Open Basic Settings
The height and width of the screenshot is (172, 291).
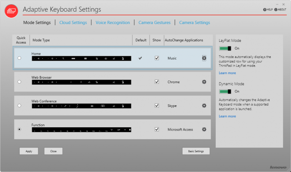[x=196, y=151]
